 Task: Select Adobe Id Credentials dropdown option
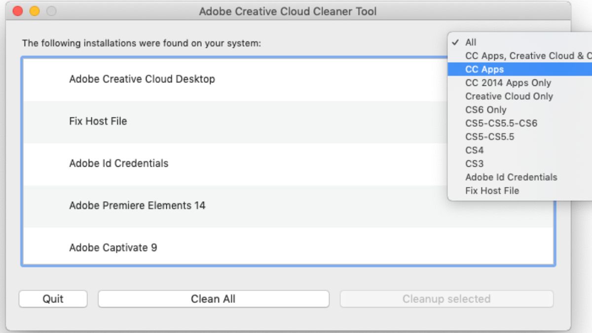tap(511, 177)
